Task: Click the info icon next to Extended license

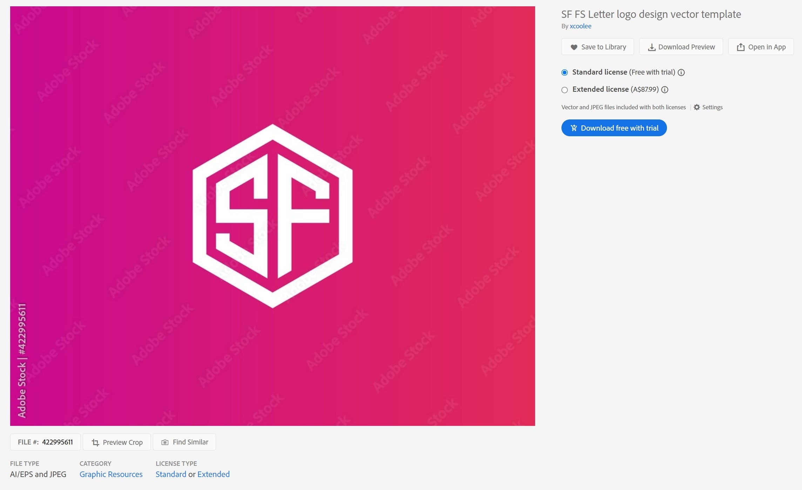Action: [x=665, y=90]
